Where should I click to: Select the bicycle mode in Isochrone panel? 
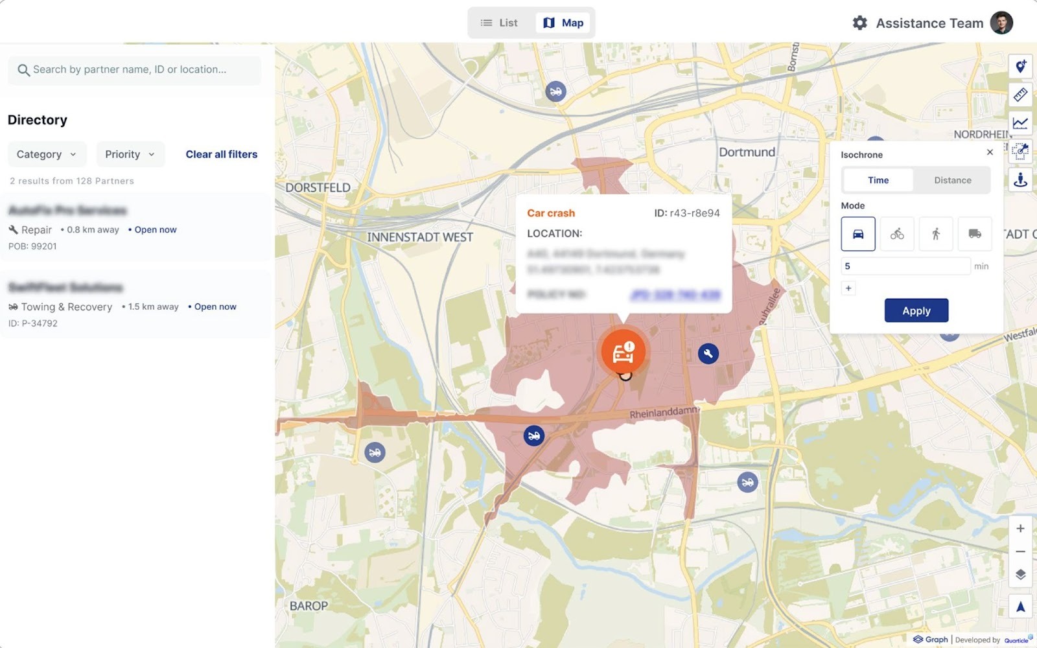tap(897, 233)
